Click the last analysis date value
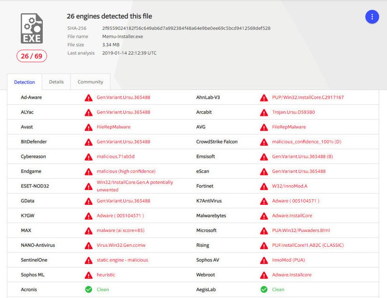The image size is (387, 298). coord(129,53)
